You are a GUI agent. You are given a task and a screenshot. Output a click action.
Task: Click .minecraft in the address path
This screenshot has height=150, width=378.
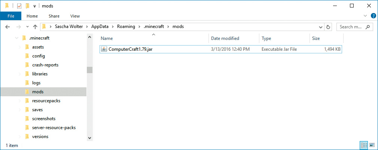click(x=153, y=27)
